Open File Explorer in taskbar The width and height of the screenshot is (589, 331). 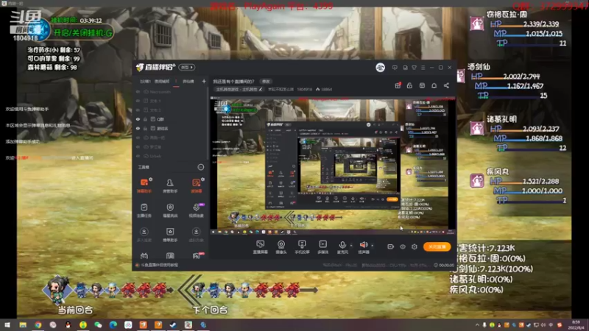pos(23,325)
